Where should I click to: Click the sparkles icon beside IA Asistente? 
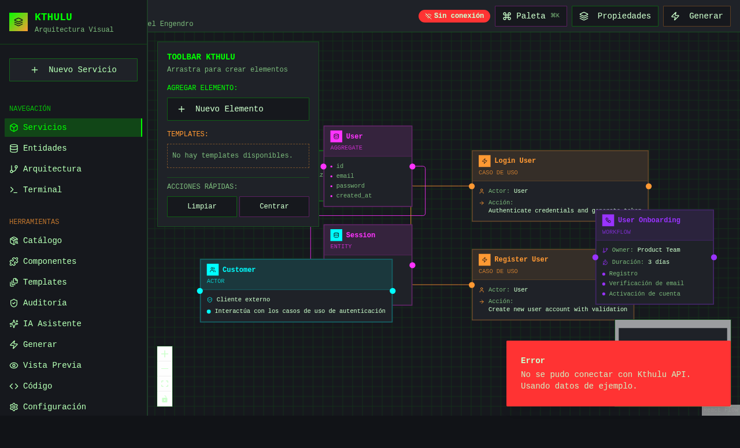click(14, 324)
